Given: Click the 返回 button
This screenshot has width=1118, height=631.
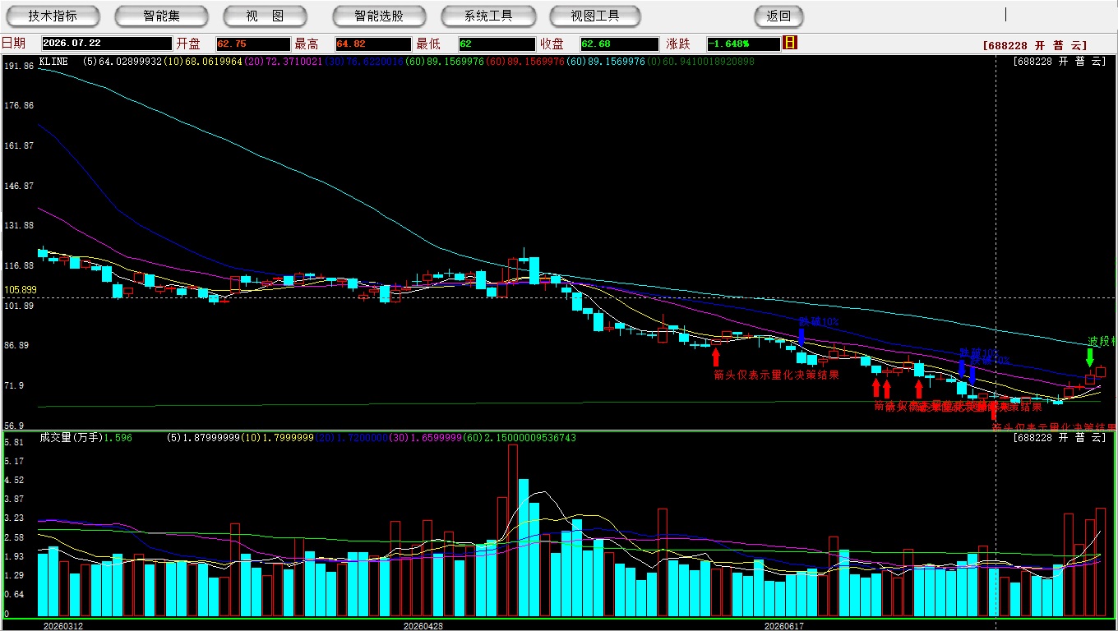Looking at the screenshot, I should click(778, 16).
